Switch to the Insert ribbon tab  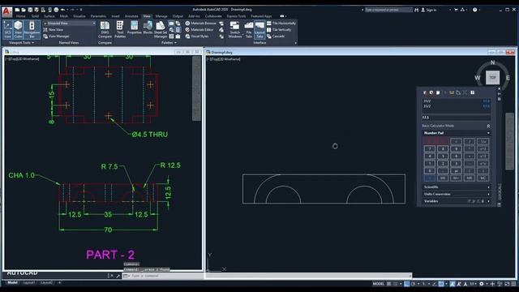click(115, 16)
